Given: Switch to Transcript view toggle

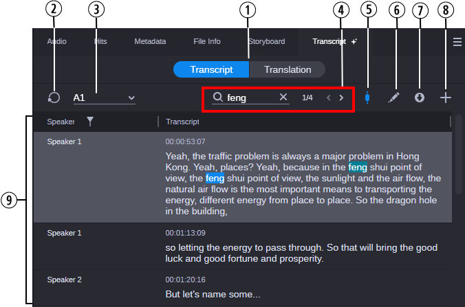Looking at the screenshot, I should pos(211,69).
